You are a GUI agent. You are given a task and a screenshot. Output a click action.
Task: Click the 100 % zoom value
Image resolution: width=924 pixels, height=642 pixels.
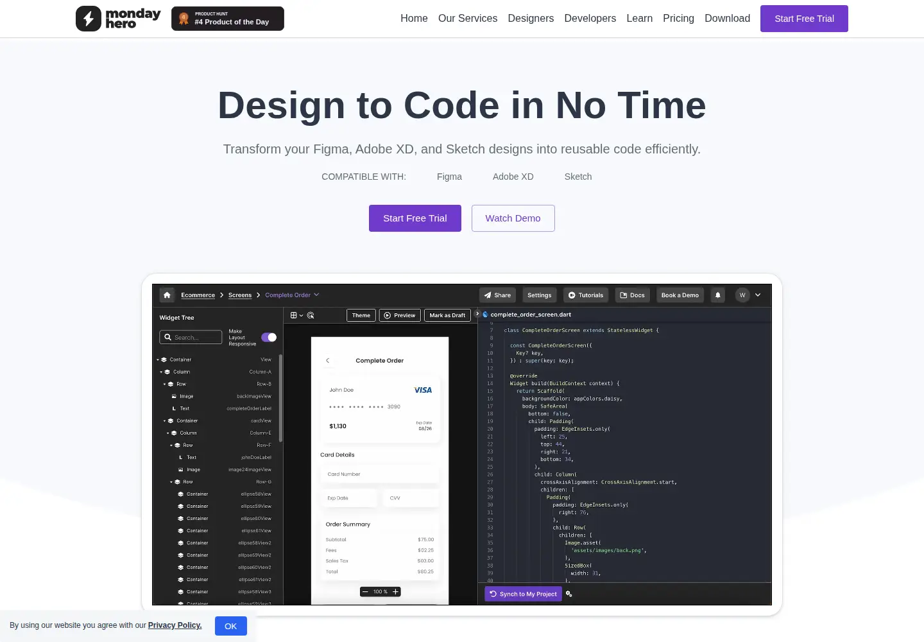pos(381,592)
